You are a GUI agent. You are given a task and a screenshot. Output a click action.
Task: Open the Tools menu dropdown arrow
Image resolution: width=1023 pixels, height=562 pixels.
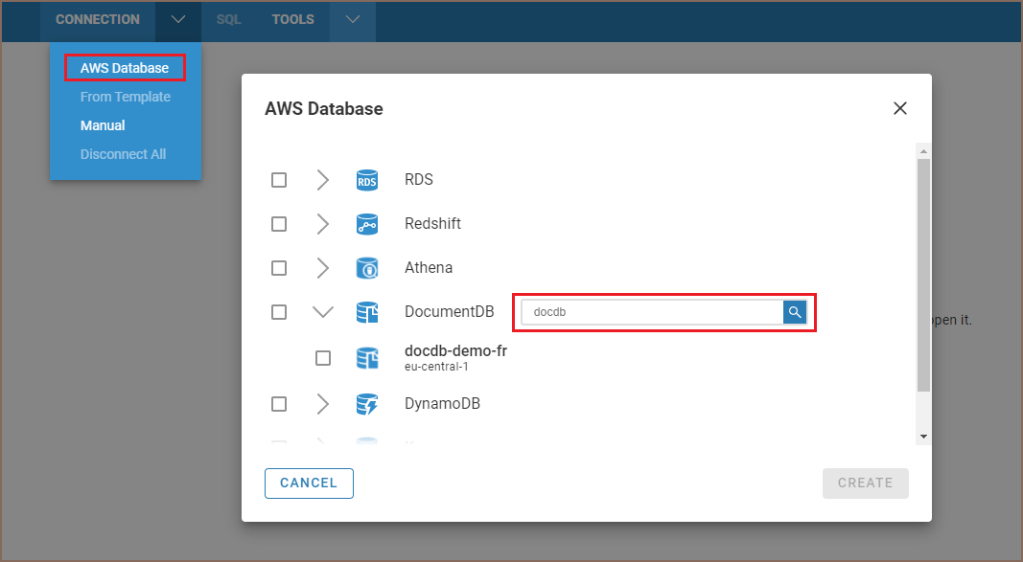(353, 19)
